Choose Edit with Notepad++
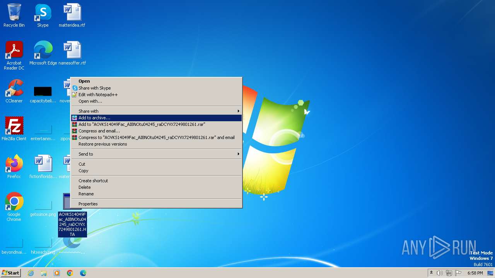The height and width of the screenshot is (278, 495). (x=156, y=95)
